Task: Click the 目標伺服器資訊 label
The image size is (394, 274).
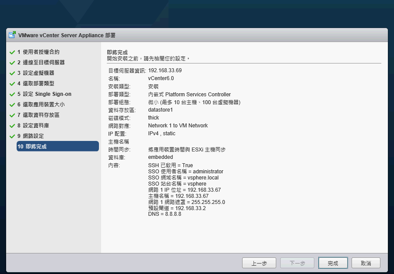Action: pos(127,70)
